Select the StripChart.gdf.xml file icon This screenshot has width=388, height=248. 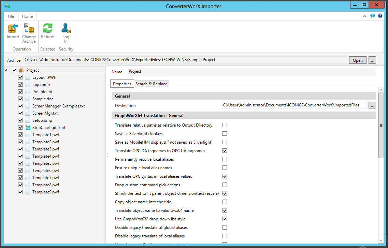[28, 128]
